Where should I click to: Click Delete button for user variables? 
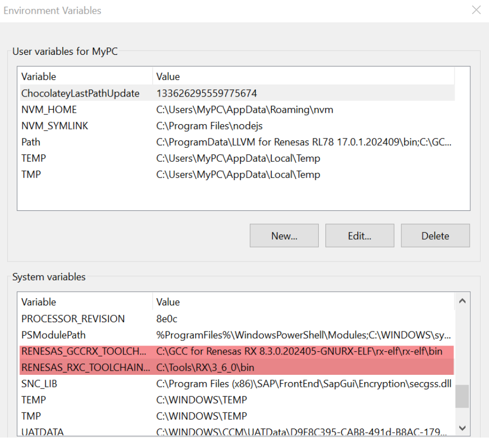click(435, 235)
